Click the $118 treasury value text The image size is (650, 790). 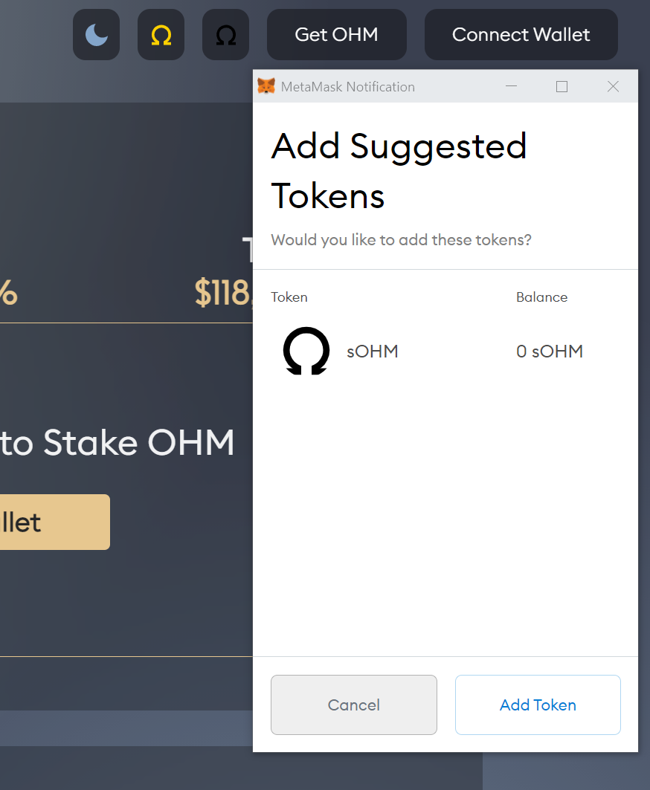click(x=223, y=294)
